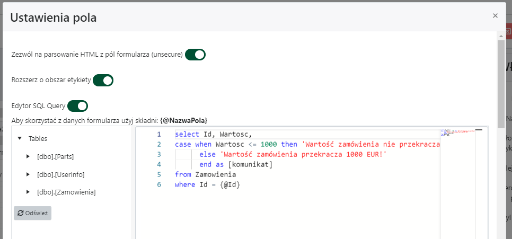This screenshot has height=239, width=512.
Task: Expand arrow beside [dbo].[Parts] table
Action: (28, 157)
